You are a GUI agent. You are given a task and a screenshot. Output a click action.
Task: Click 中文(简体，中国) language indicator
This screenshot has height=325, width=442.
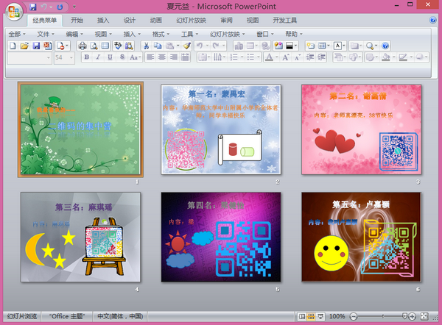[120, 316]
